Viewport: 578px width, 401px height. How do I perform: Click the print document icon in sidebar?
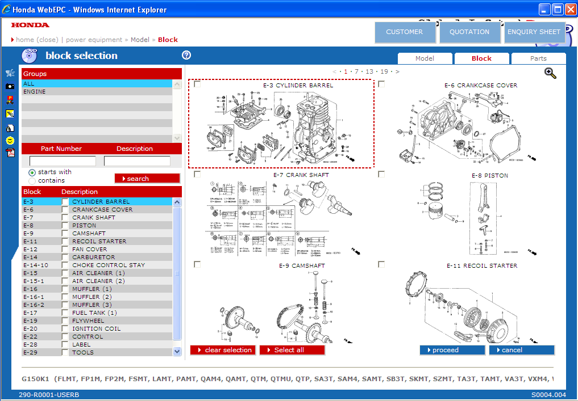pyautogui.click(x=10, y=128)
